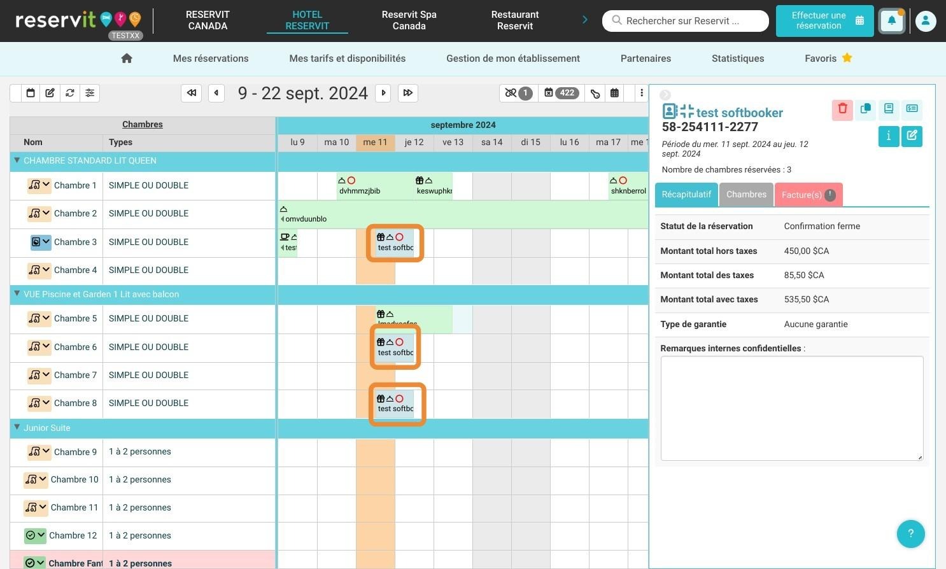Click the me 11 date column header
The height and width of the screenshot is (569, 946).
[375, 143]
